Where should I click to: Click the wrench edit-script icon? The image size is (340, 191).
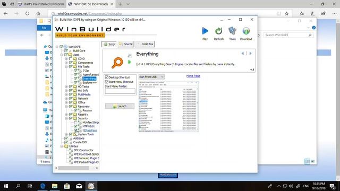tap(130, 56)
